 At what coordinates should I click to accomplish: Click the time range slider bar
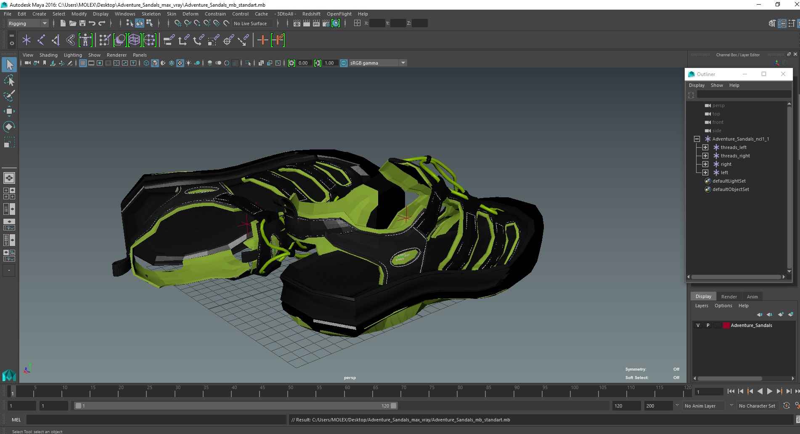click(236, 406)
